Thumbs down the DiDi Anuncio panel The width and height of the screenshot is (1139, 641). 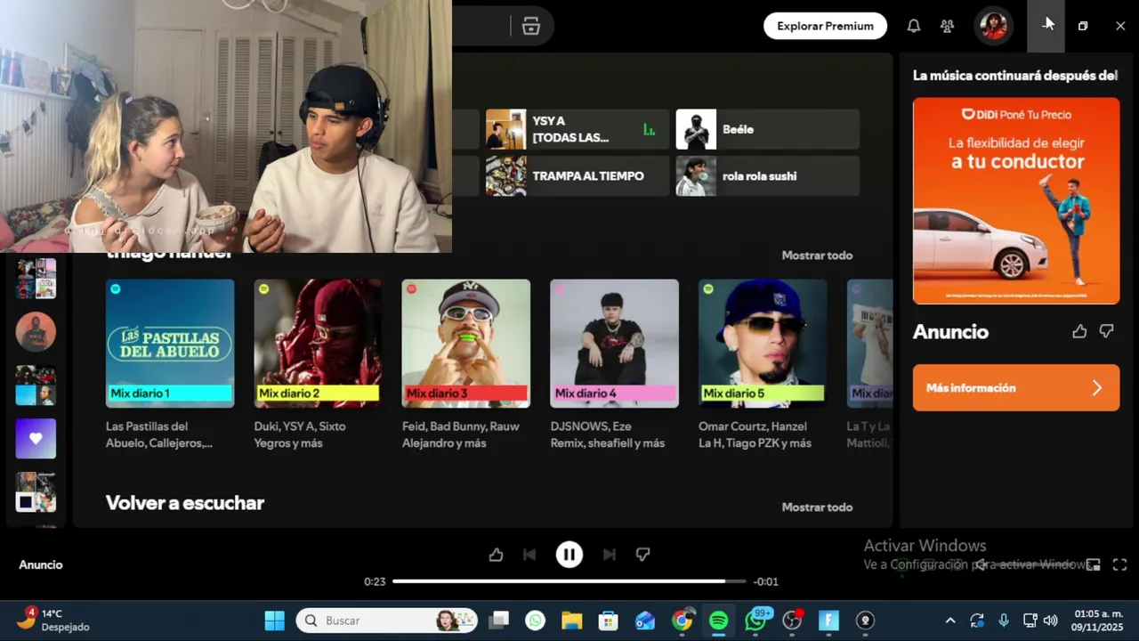click(1107, 331)
